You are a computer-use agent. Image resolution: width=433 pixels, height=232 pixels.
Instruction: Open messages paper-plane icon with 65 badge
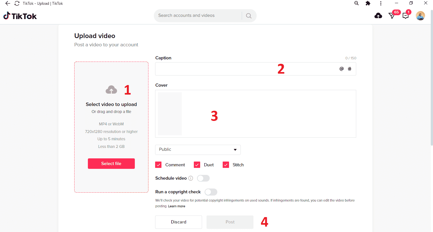pos(392,16)
